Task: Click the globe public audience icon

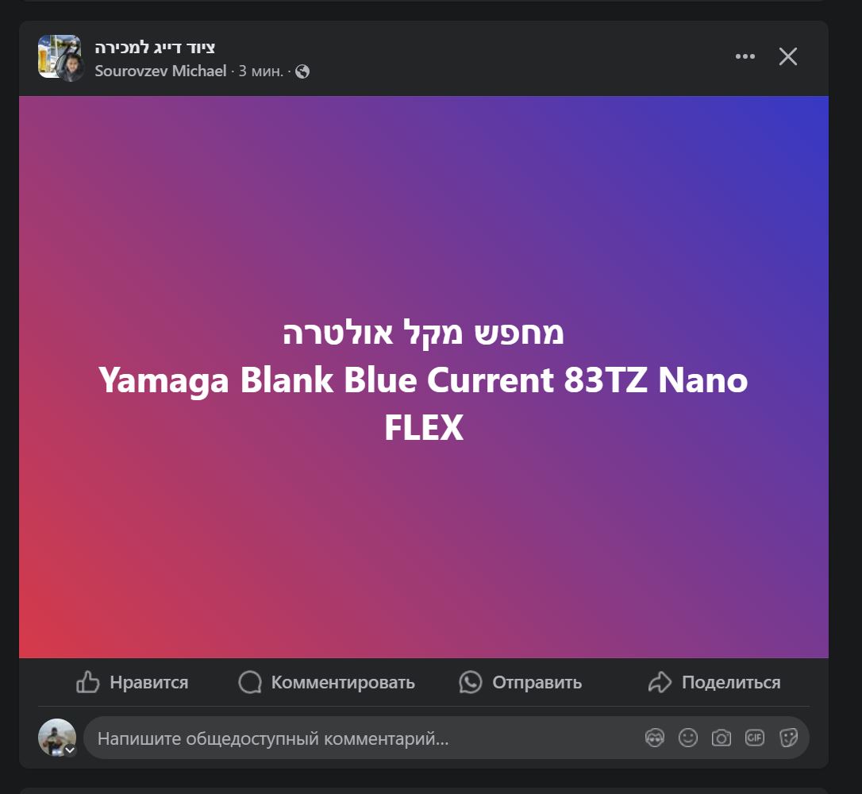Action: pos(302,71)
